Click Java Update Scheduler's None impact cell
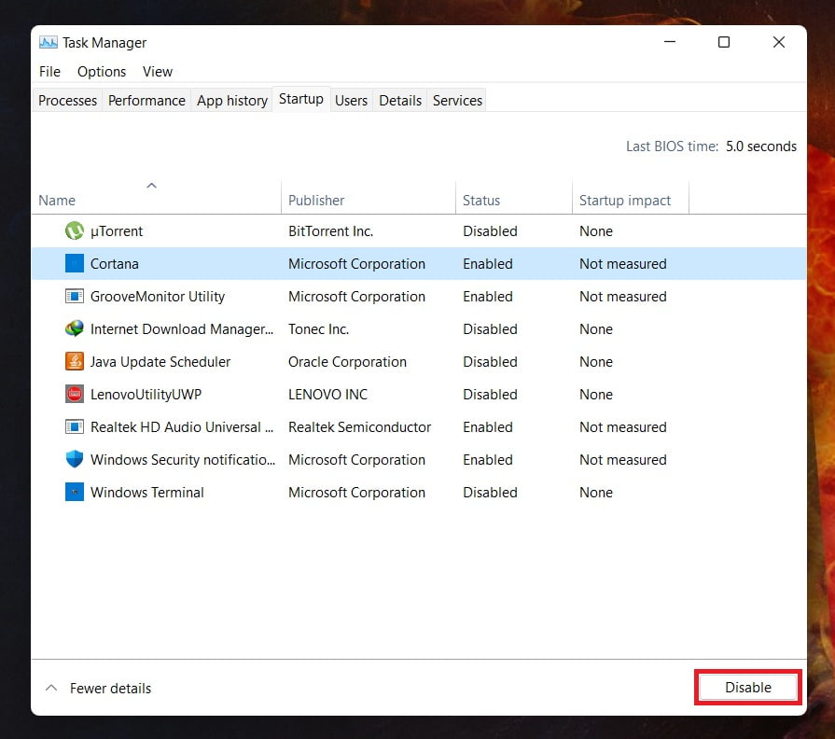The height and width of the screenshot is (739, 835). coord(596,362)
